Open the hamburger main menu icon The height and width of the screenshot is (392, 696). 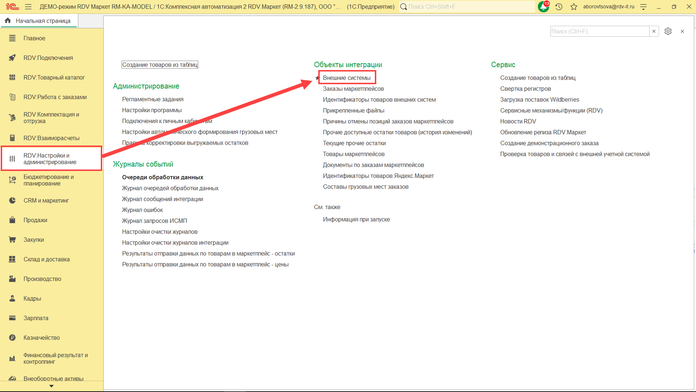pos(28,7)
